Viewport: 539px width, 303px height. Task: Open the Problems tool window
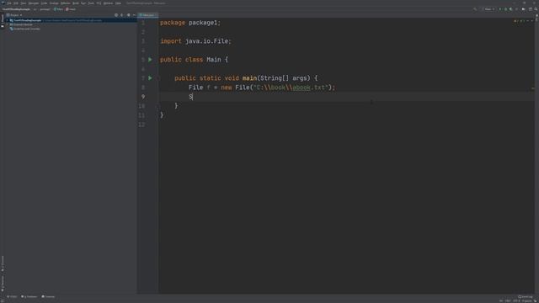pyautogui.click(x=29, y=296)
